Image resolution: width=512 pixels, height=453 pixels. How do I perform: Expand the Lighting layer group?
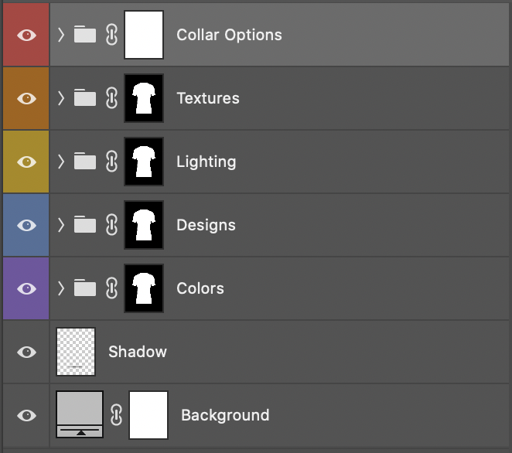(61, 162)
